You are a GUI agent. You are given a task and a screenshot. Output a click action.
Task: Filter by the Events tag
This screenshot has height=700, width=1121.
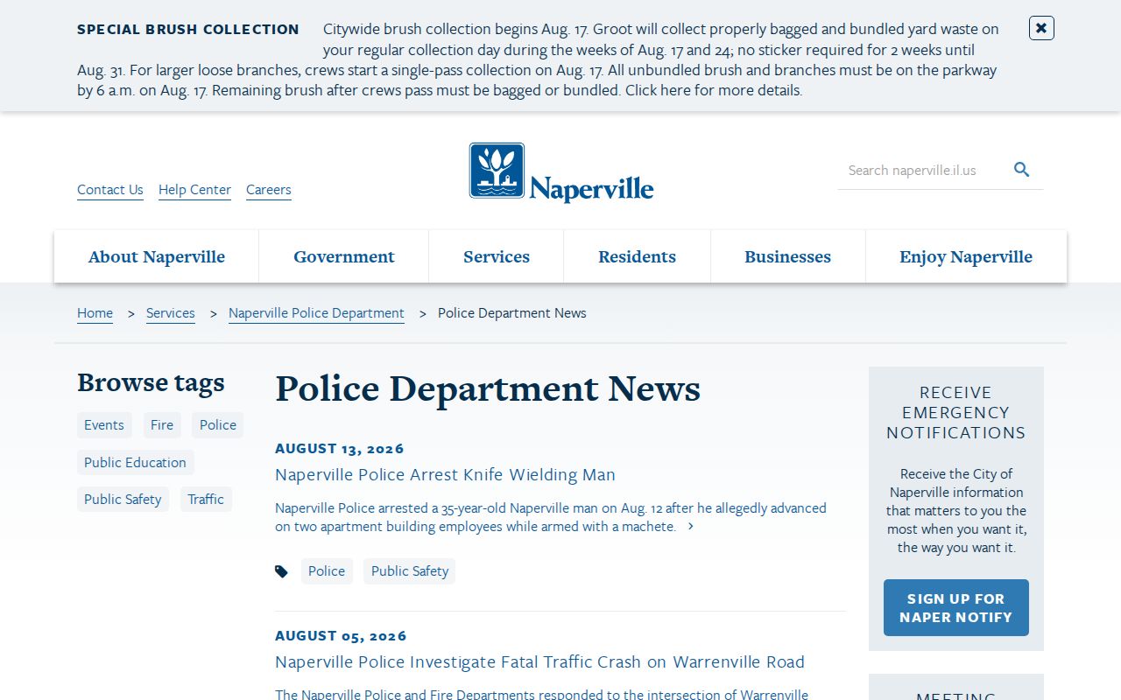click(104, 425)
